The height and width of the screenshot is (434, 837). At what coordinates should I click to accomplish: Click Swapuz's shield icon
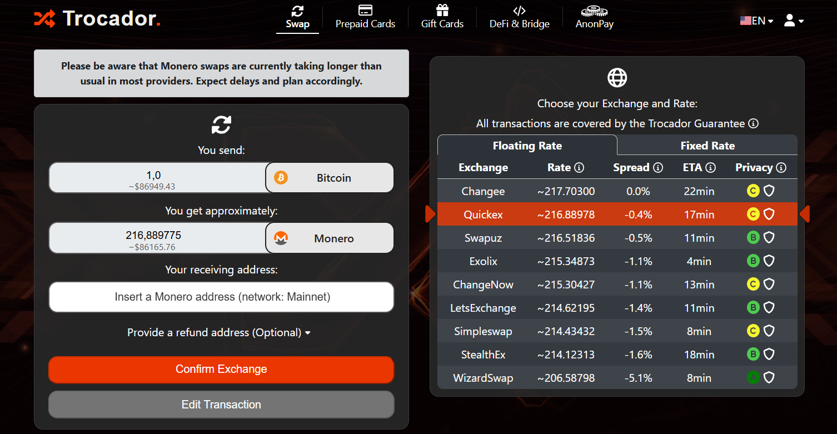point(769,238)
